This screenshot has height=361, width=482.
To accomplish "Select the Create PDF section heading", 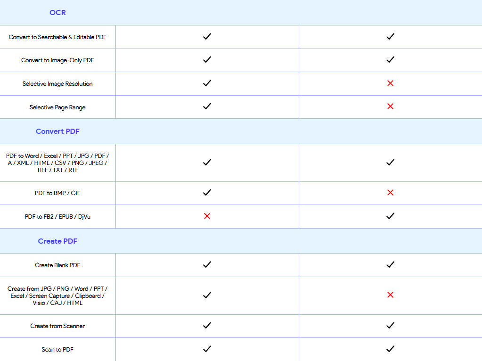I will click(57, 241).
